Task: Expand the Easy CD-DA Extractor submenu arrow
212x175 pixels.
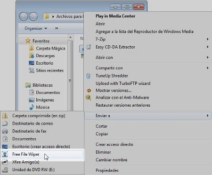Action: [x=208, y=47]
